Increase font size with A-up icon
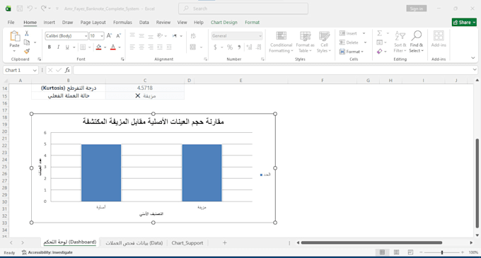The height and width of the screenshot is (258, 481). pos(110,36)
